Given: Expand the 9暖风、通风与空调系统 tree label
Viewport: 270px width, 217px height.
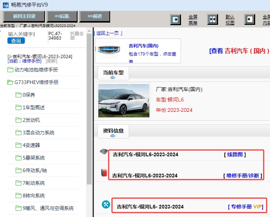Looking at the screenshot, I should (48, 208).
